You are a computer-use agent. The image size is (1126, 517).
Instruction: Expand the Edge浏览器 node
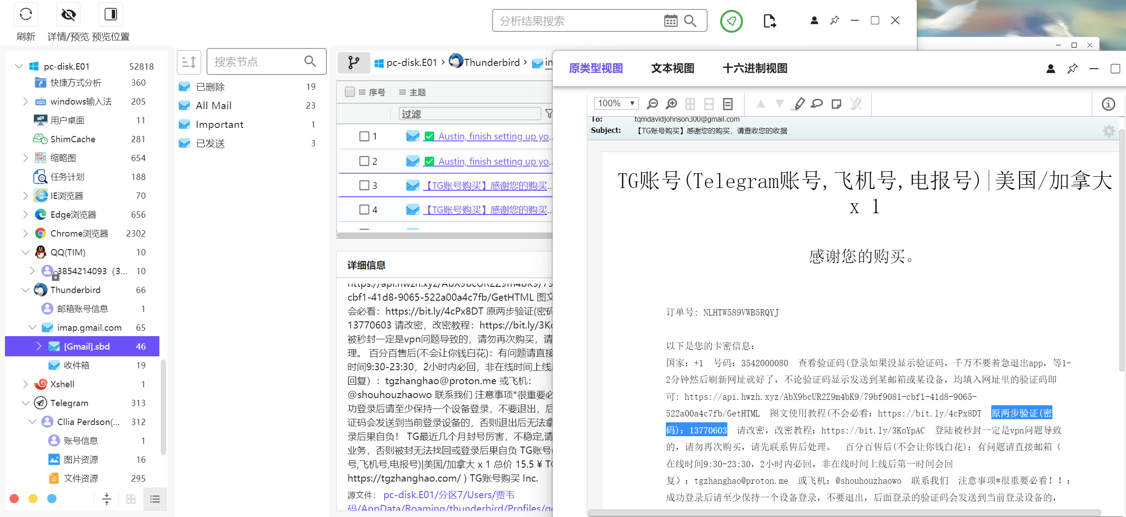click(25, 214)
